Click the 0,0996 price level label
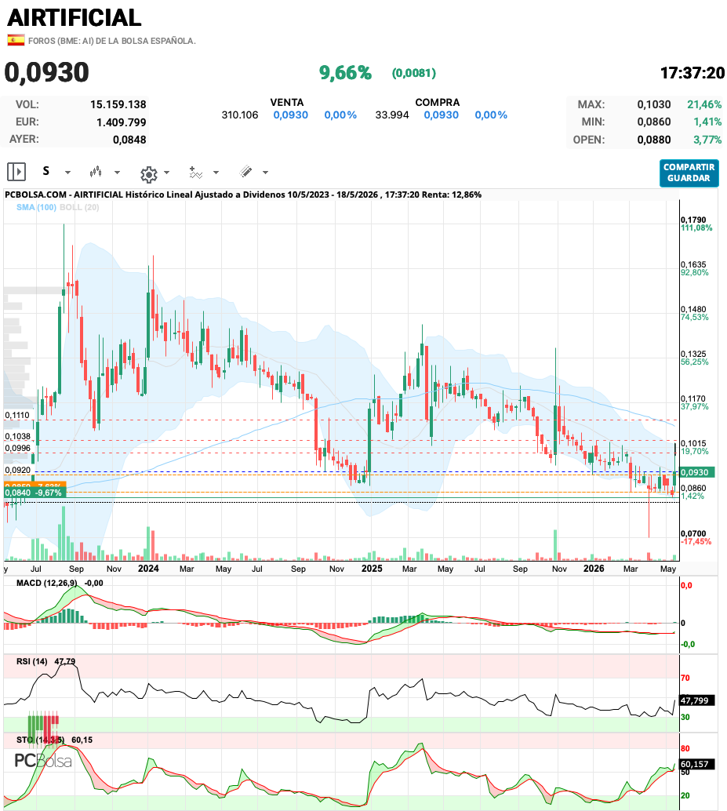727x811 pixels. pyautogui.click(x=17, y=449)
